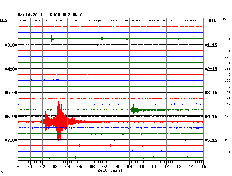232x176 pixels.
Task: Click the 03:00 local time label
Action: (11, 45)
